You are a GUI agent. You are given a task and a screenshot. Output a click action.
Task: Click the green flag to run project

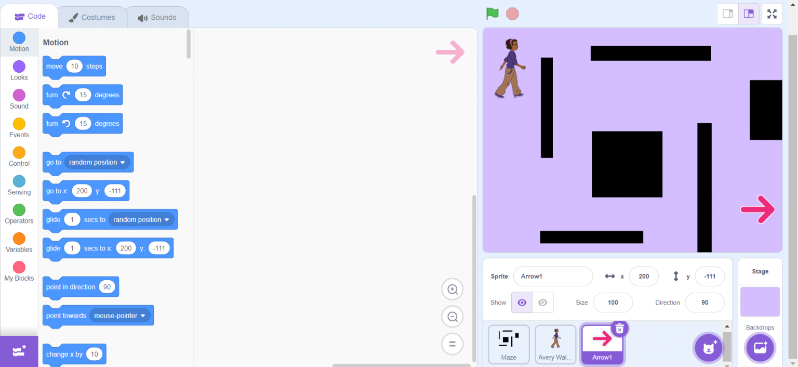tap(491, 14)
